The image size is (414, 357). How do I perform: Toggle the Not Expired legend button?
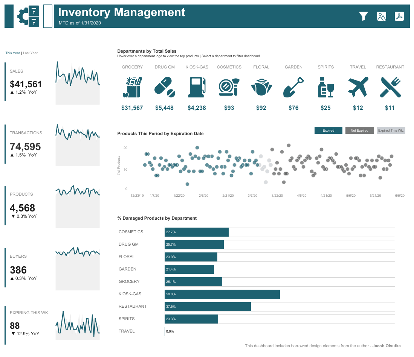point(359,130)
